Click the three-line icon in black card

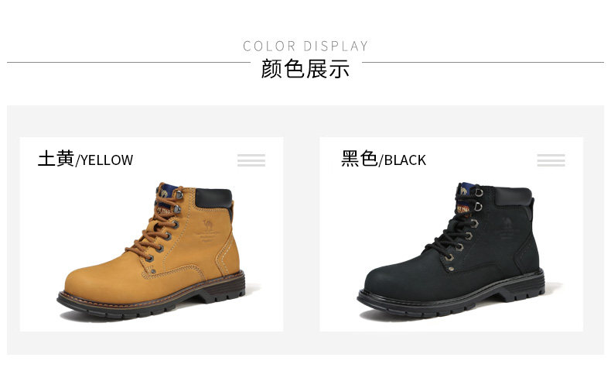(551, 160)
